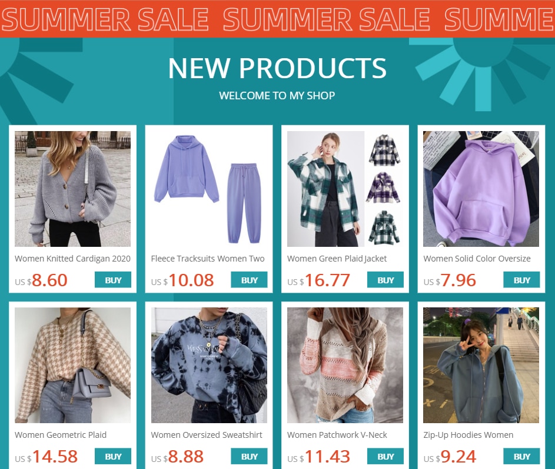
Task: Open the gray knitted cardigan photo
Action: tap(72, 189)
